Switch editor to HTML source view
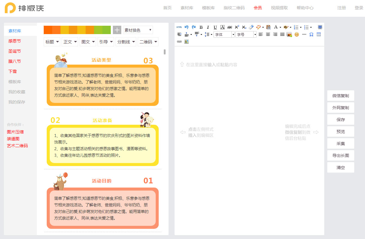This screenshot has height=239, width=365. (x=179, y=27)
